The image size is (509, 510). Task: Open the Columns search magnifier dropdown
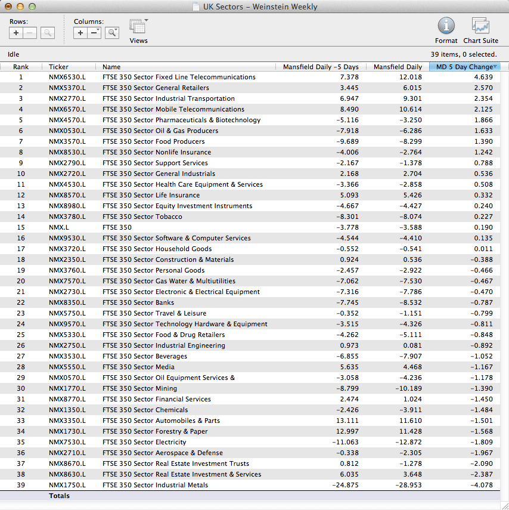point(112,33)
